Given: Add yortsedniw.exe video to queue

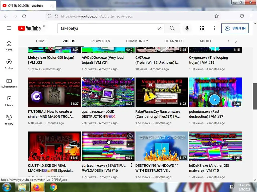Looking at the screenshot, I should [x=130, y=144].
